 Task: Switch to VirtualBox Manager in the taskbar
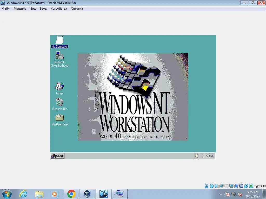pos(87,194)
